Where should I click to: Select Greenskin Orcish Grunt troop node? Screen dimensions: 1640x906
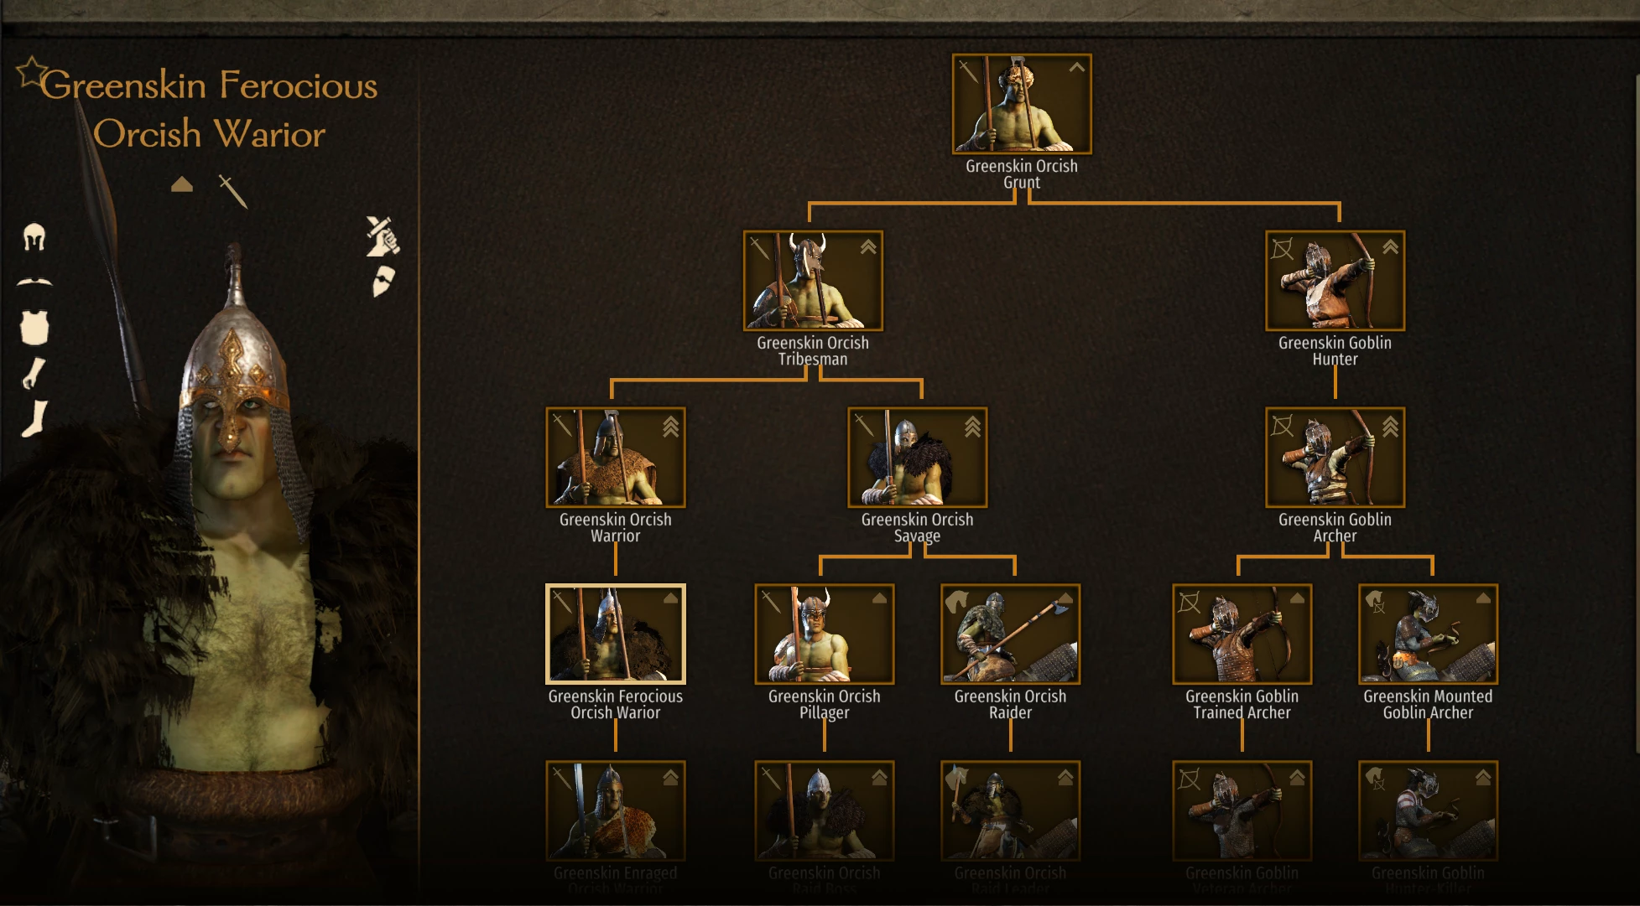coord(1022,104)
